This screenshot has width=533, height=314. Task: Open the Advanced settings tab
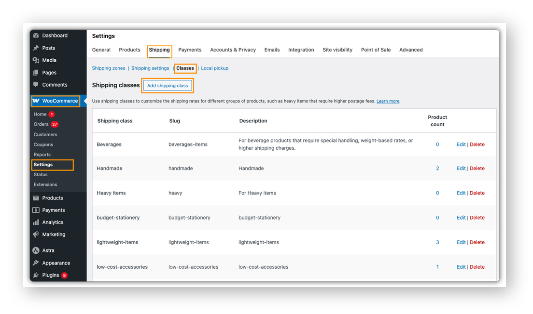[x=411, y=50]
